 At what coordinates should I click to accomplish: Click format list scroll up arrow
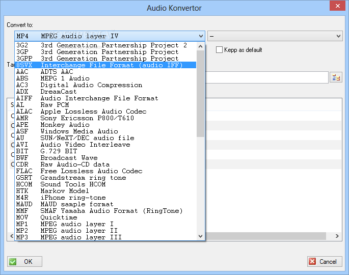point(201,46)
